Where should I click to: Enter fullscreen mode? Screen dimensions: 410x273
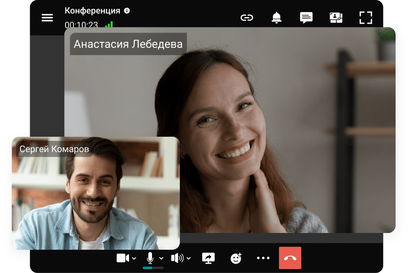366,18
